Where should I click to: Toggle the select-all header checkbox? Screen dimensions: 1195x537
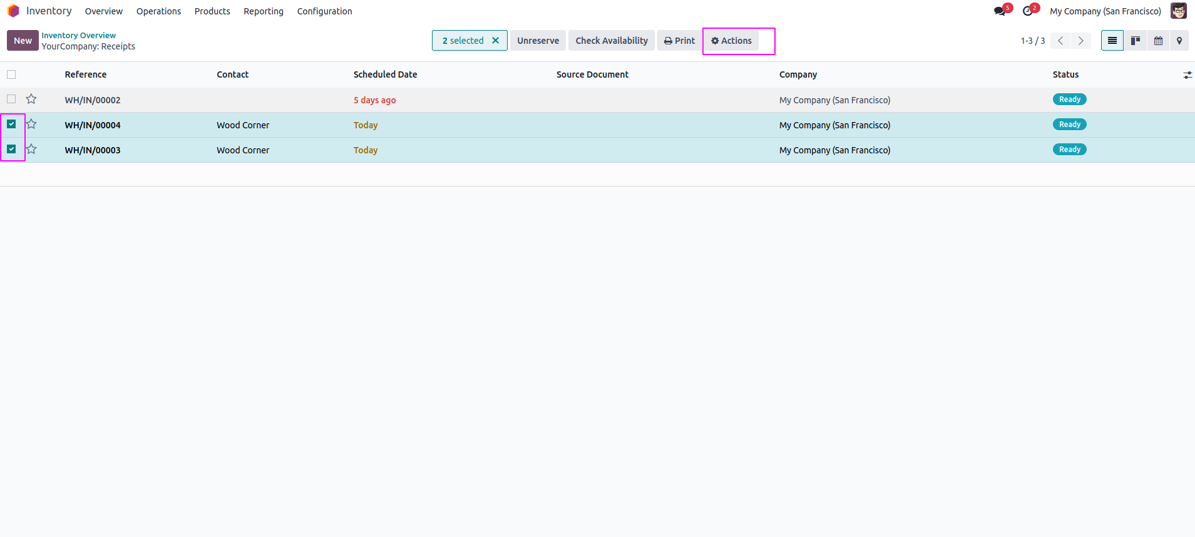[x=11, y=74]
